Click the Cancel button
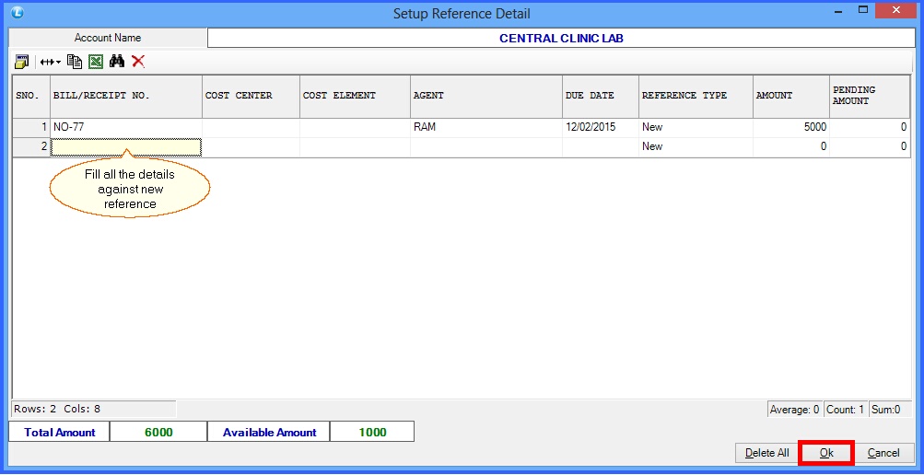Screen dimensions: 924x475 click(x=883, y=453)
